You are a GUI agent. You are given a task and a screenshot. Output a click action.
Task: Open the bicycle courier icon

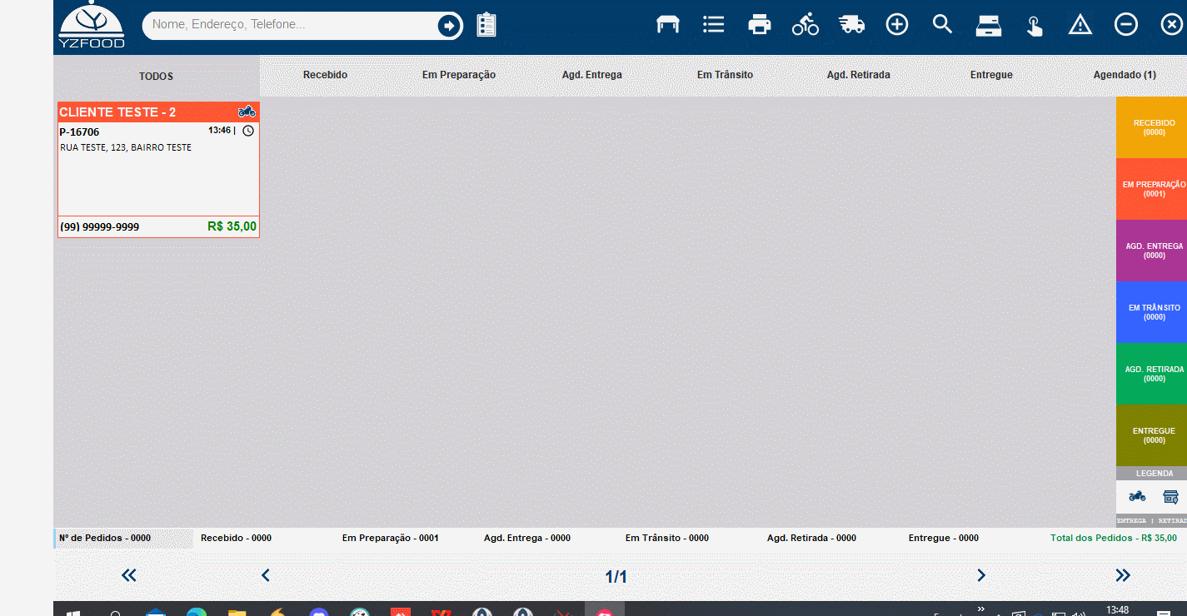click(x=805, y=25)
